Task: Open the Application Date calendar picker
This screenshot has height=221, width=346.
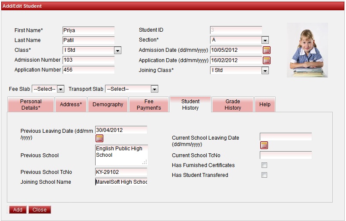Action: click(267, 60)
